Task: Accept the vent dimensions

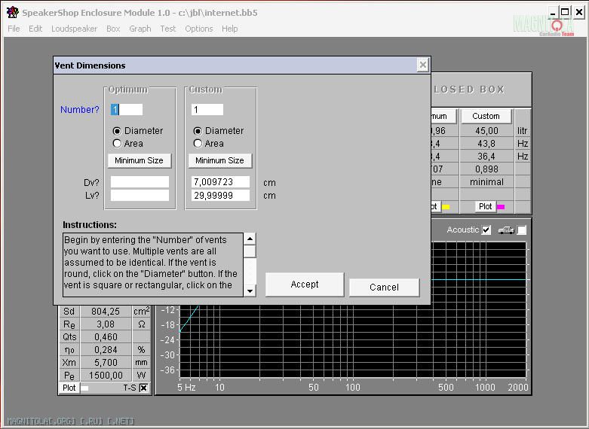Action: pyautogui.click(x=305, y=284)
